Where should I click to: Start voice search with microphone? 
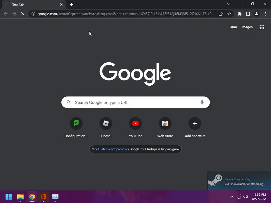point(202,102)
